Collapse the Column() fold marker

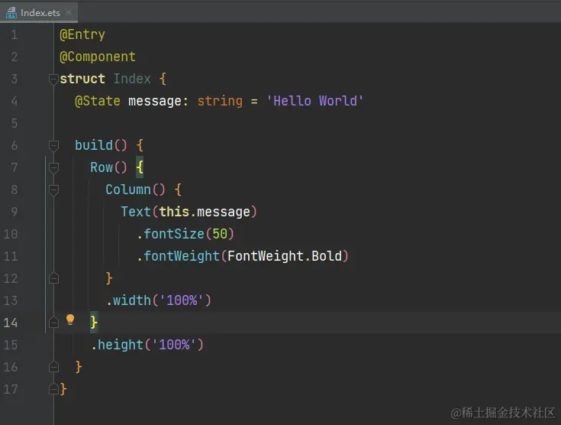click(53, 190)
